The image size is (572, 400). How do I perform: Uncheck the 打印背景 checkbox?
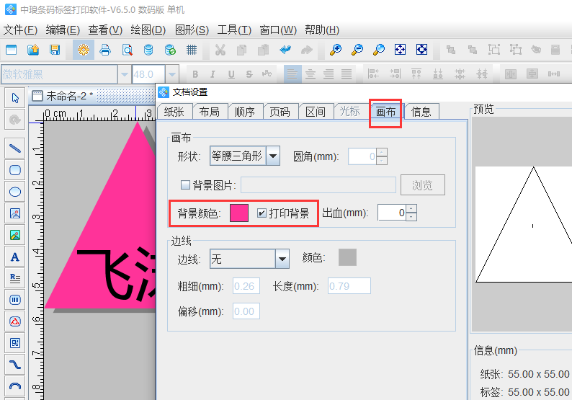pyautogui.click(x=262, y=213)
